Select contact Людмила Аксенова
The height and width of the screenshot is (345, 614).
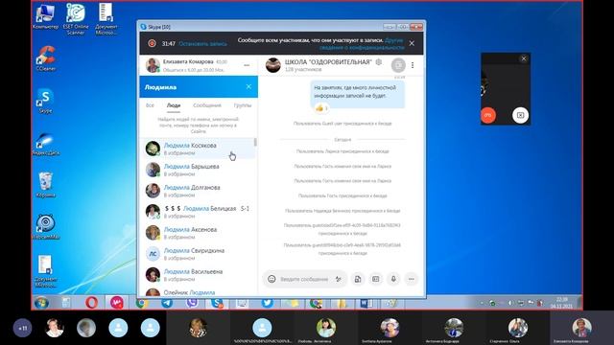(x=198, y=233)
